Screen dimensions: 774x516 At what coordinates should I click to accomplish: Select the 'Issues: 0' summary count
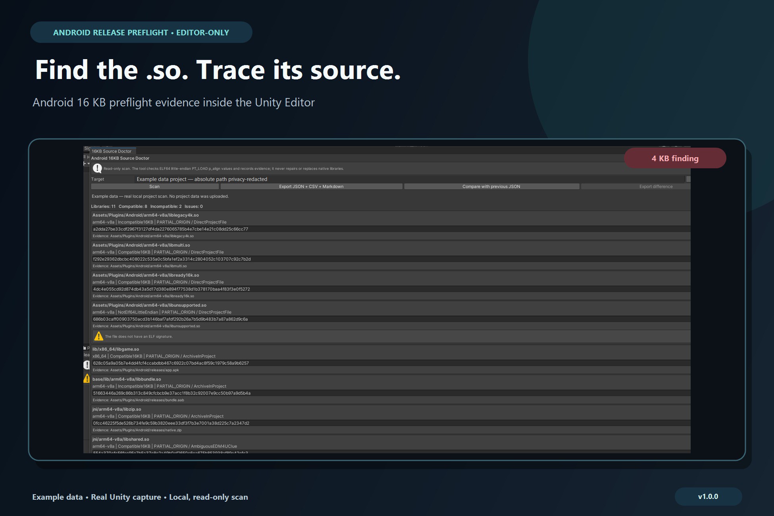[x=194, y=206]
